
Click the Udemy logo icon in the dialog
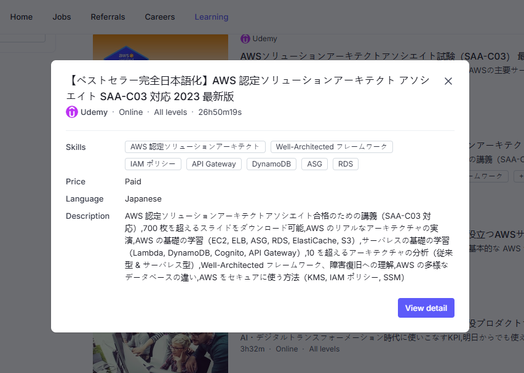point(71,112)
